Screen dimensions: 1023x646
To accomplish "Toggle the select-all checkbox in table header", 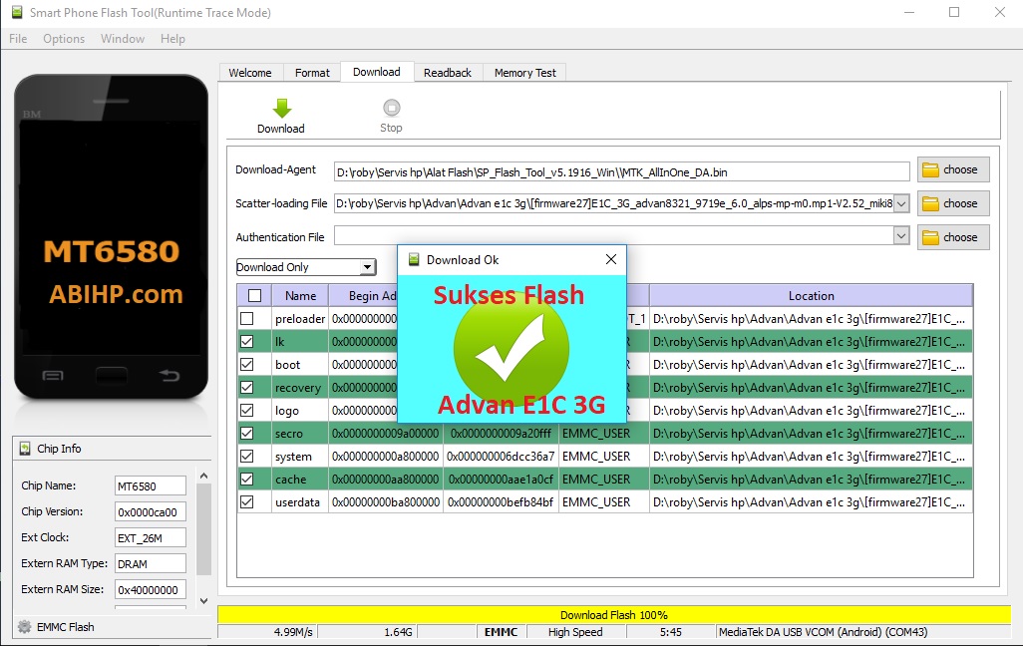I will 255,296.
